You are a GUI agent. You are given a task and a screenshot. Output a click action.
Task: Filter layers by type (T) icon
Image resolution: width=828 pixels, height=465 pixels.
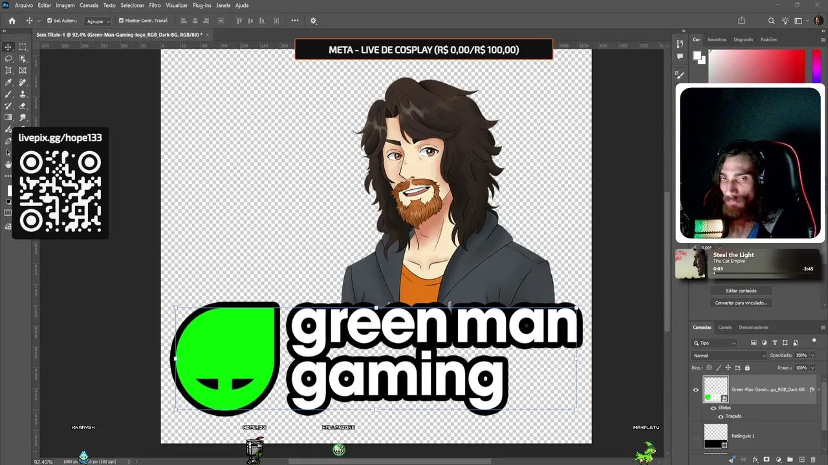(x=775, y=343)
